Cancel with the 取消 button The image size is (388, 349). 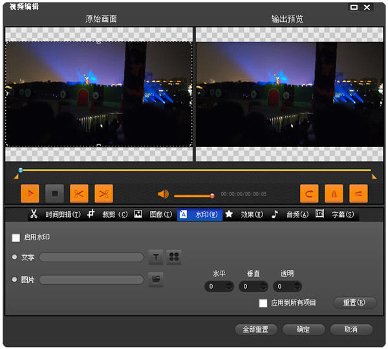(x=351, y=330)
